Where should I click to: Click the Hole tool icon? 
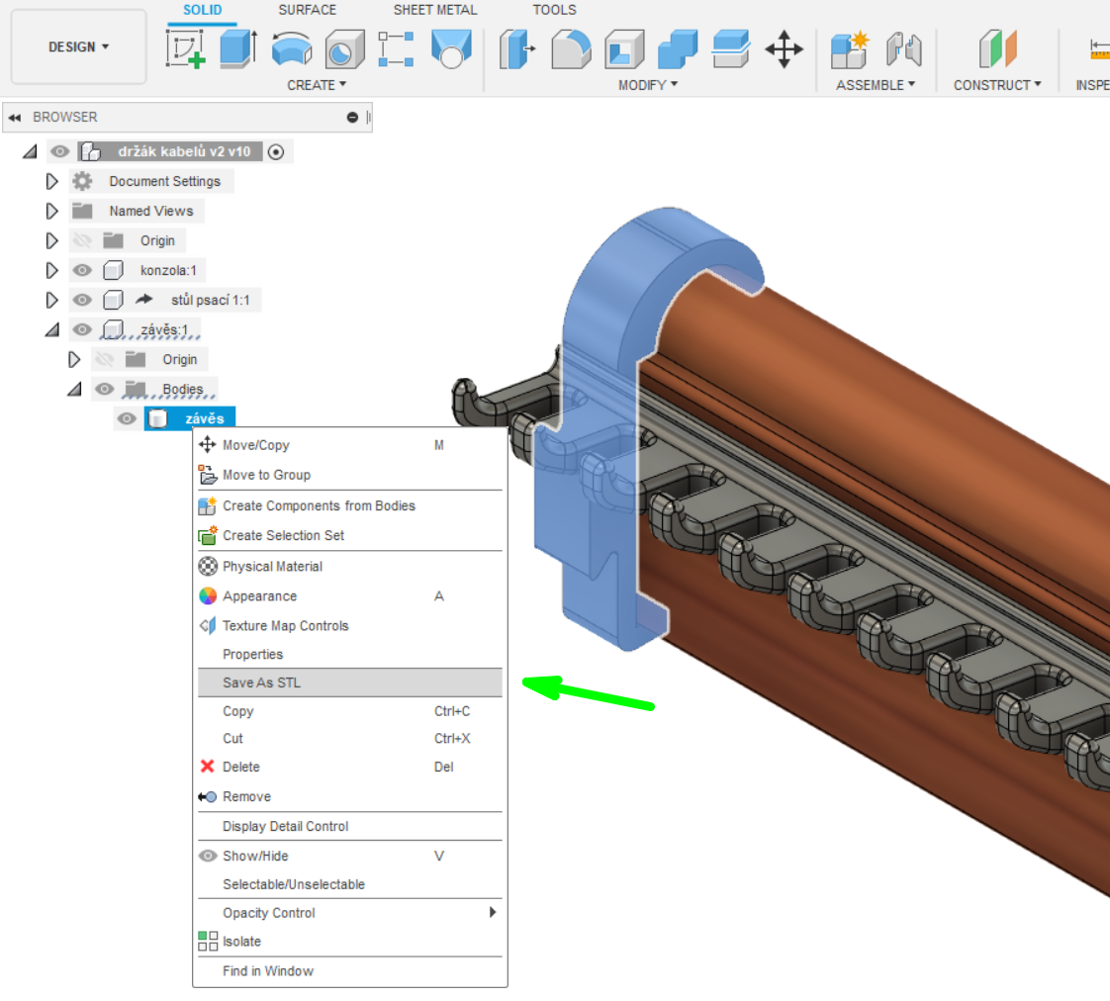click(x=344, y=48)
